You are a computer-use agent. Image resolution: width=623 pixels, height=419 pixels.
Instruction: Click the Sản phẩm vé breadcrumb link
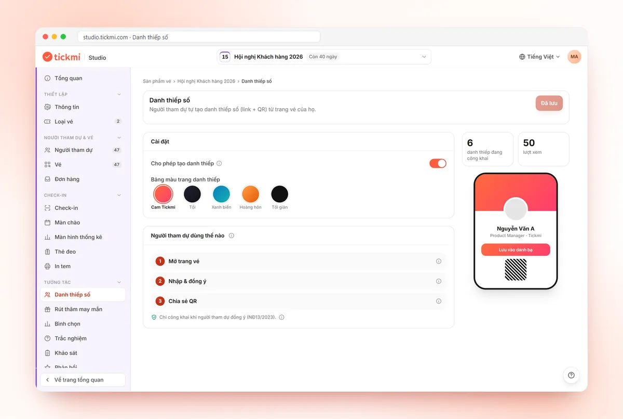157,81
